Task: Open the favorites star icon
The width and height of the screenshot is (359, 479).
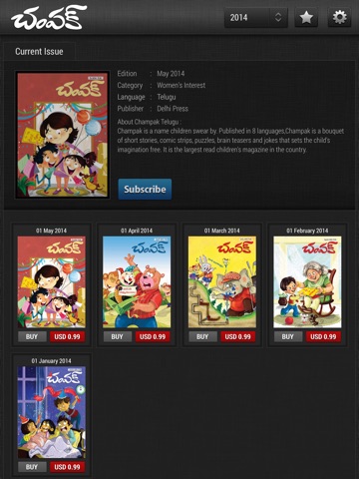Action: coord(306,17)
